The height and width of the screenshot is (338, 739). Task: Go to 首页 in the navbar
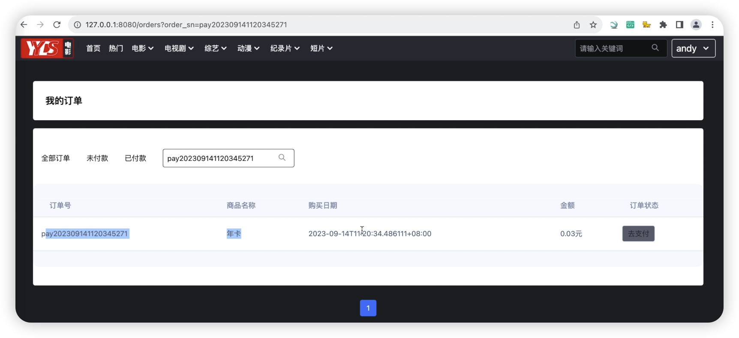tap(93, 48)
